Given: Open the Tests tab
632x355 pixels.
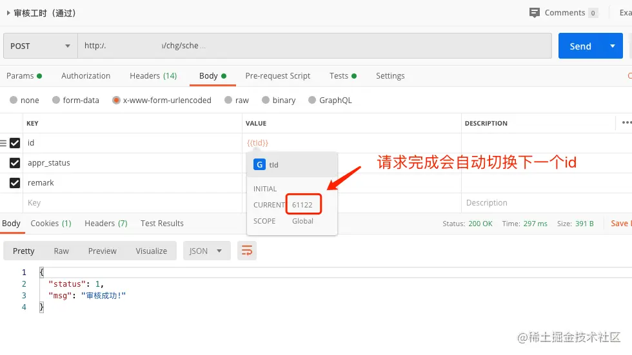Looking at the screenshot, I should point(343,75).
